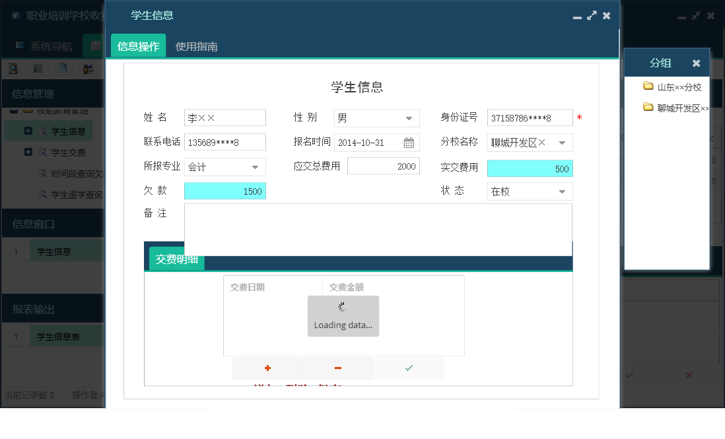
Task: Select the 交费明细 tab
Action: (x=176, y=259)
